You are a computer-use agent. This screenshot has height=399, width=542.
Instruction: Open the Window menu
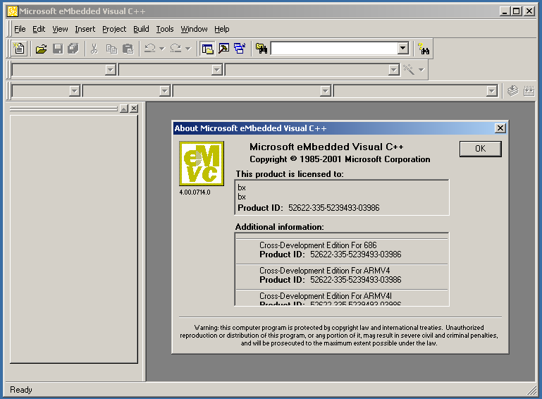[x=194, y=29]
